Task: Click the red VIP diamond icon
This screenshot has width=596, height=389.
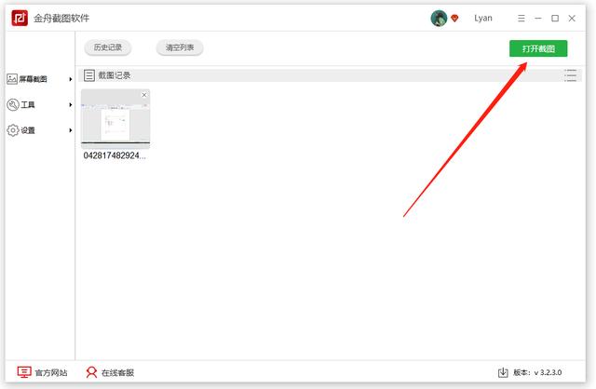Action: click(x=454, y=19)
